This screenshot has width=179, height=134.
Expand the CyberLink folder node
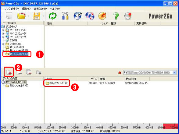(3, 44)
